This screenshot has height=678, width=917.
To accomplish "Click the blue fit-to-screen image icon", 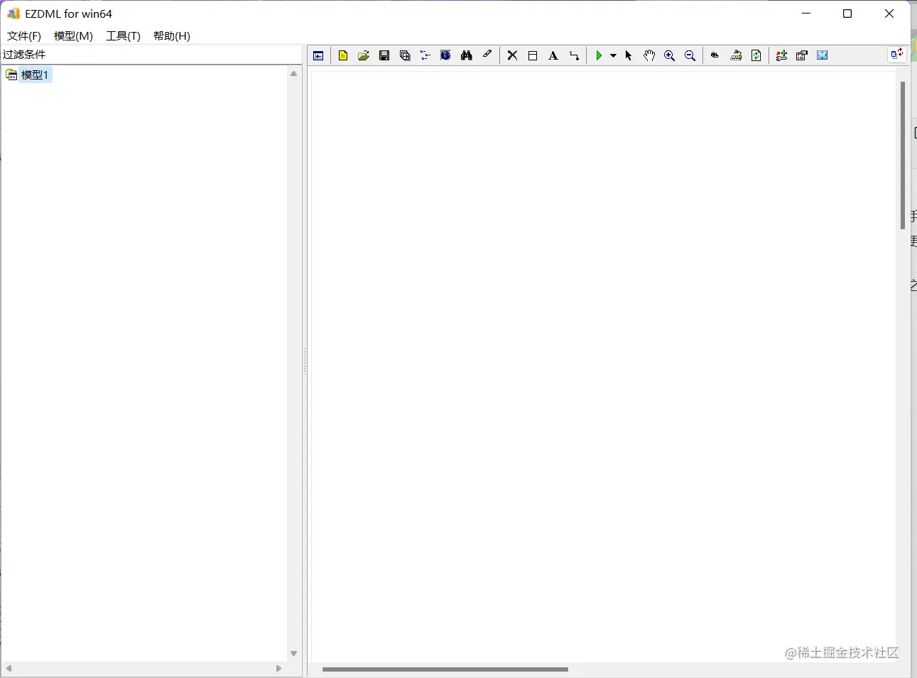I will (x=823, y=55).
